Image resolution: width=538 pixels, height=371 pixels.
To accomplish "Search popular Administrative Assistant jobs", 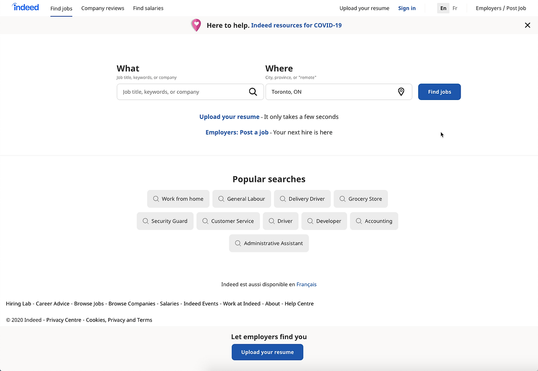I will tap(269, 243).
